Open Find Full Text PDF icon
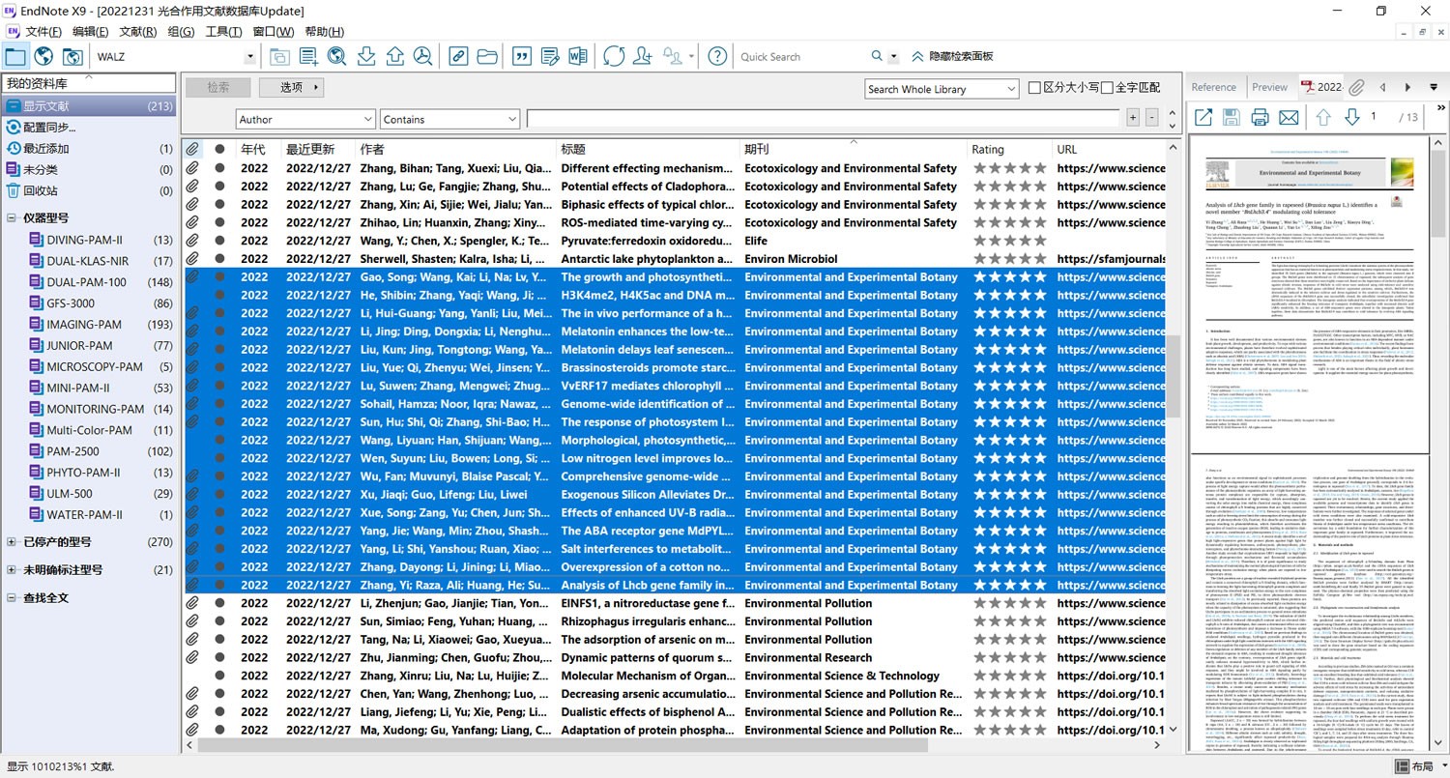1450x778 pixels. (x=423, y=56)
